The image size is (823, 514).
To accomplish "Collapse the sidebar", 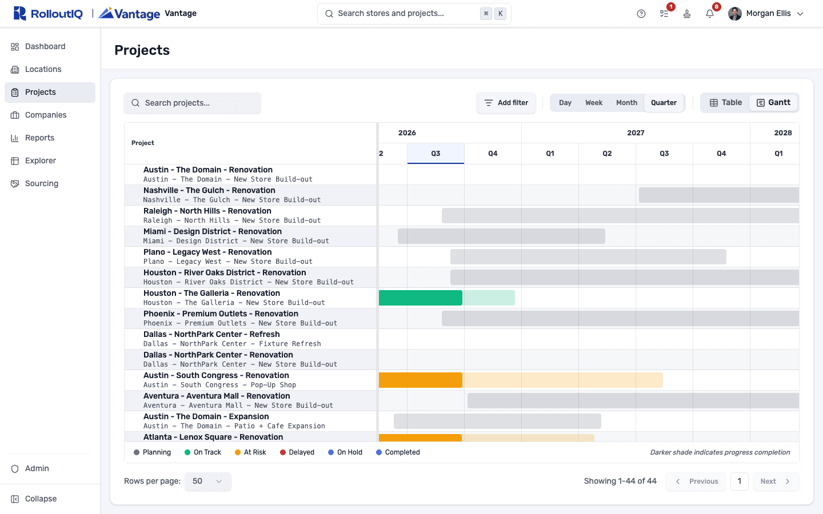I will 50,499.
